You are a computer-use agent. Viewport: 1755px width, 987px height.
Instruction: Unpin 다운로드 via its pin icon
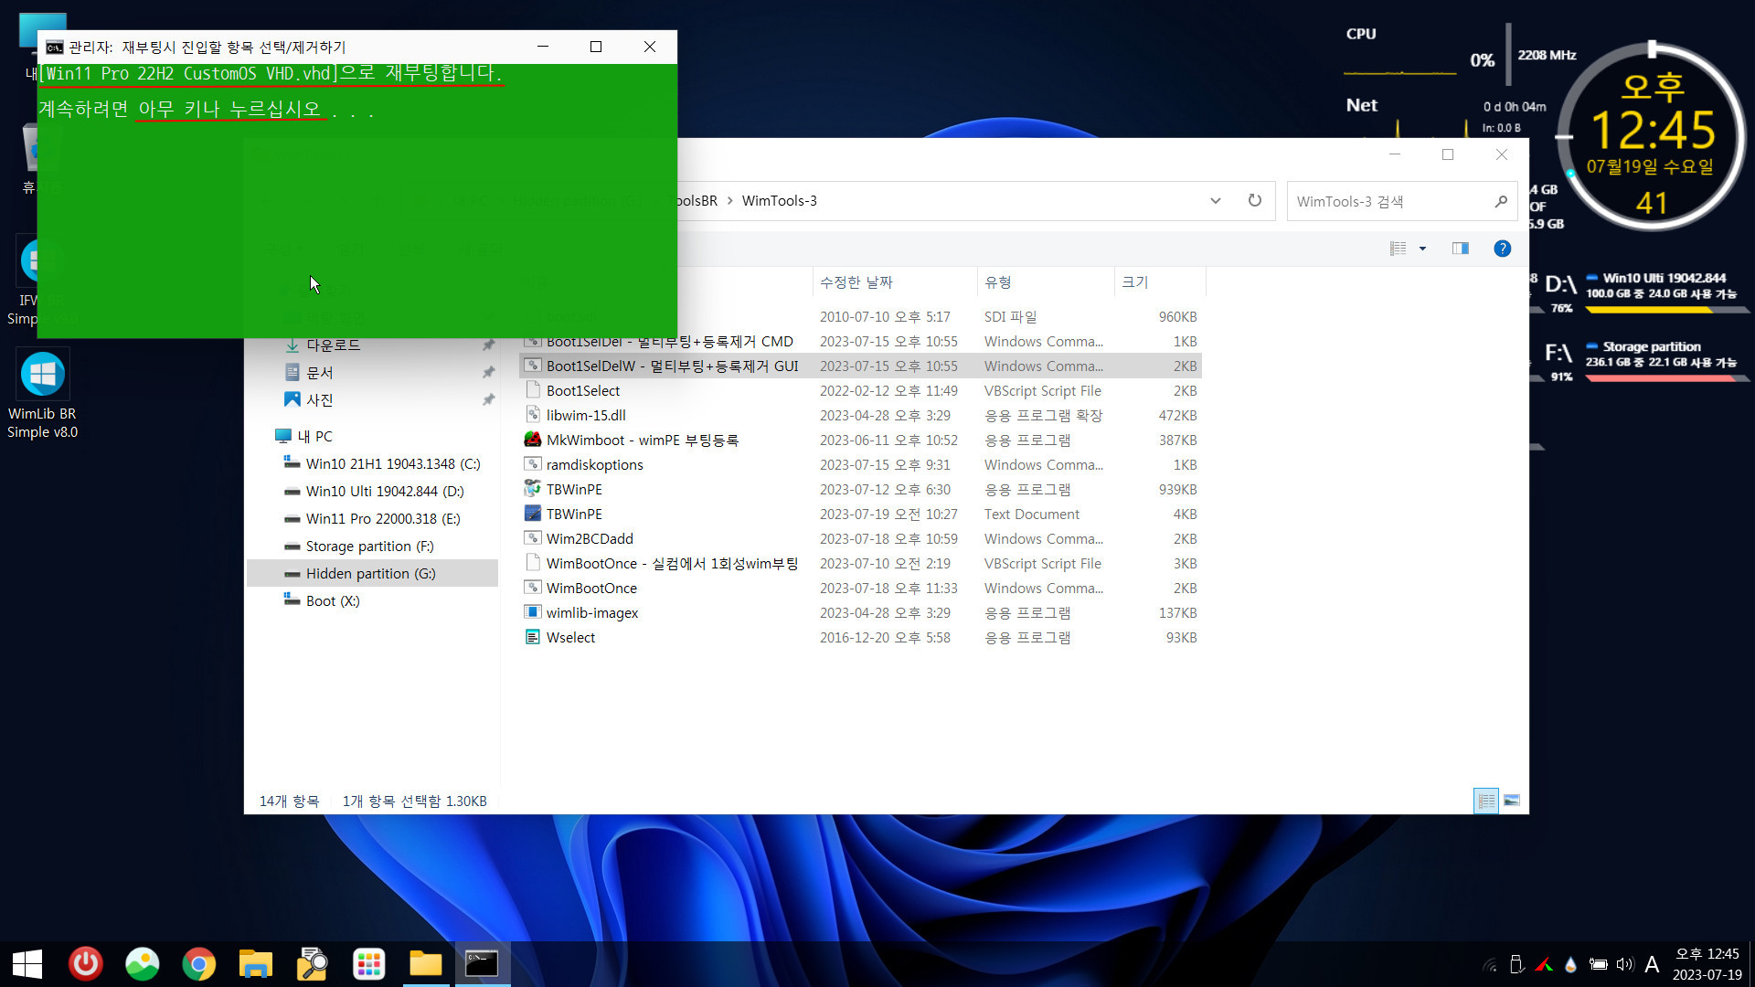(x=488, y=345)
